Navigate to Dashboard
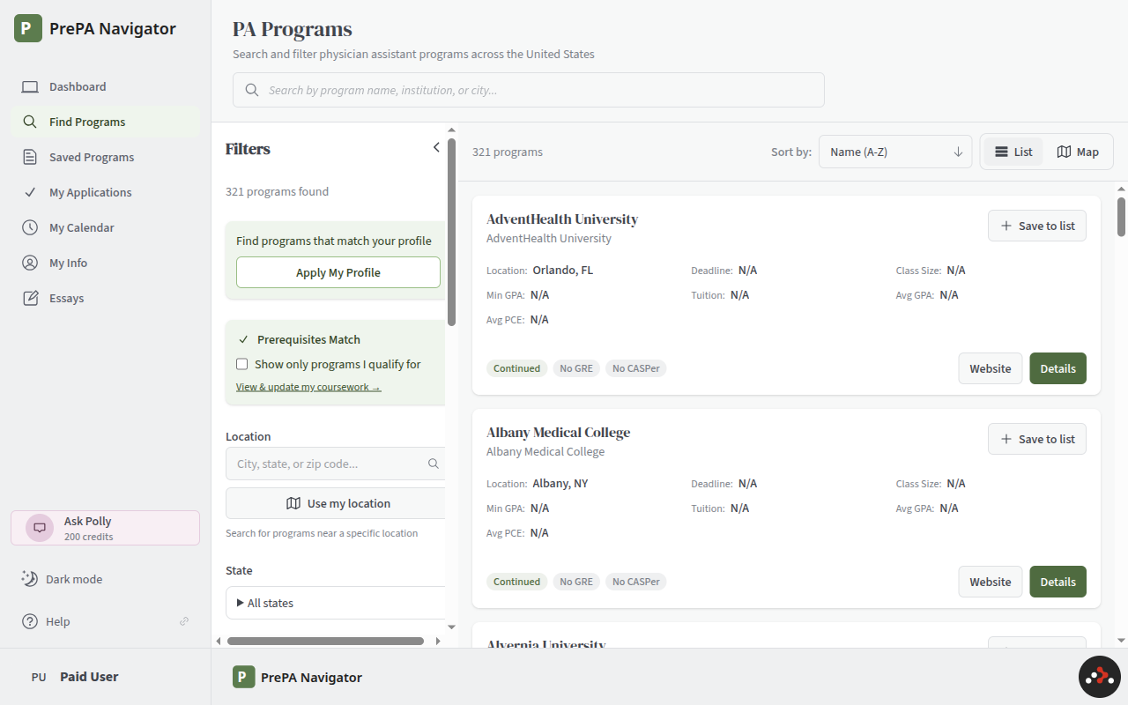The image size is (1128, 705). 106,86
